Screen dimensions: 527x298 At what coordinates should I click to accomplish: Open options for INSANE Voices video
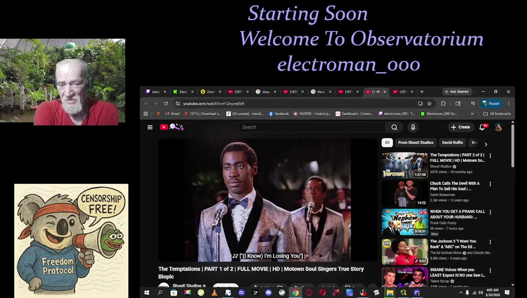490,270
